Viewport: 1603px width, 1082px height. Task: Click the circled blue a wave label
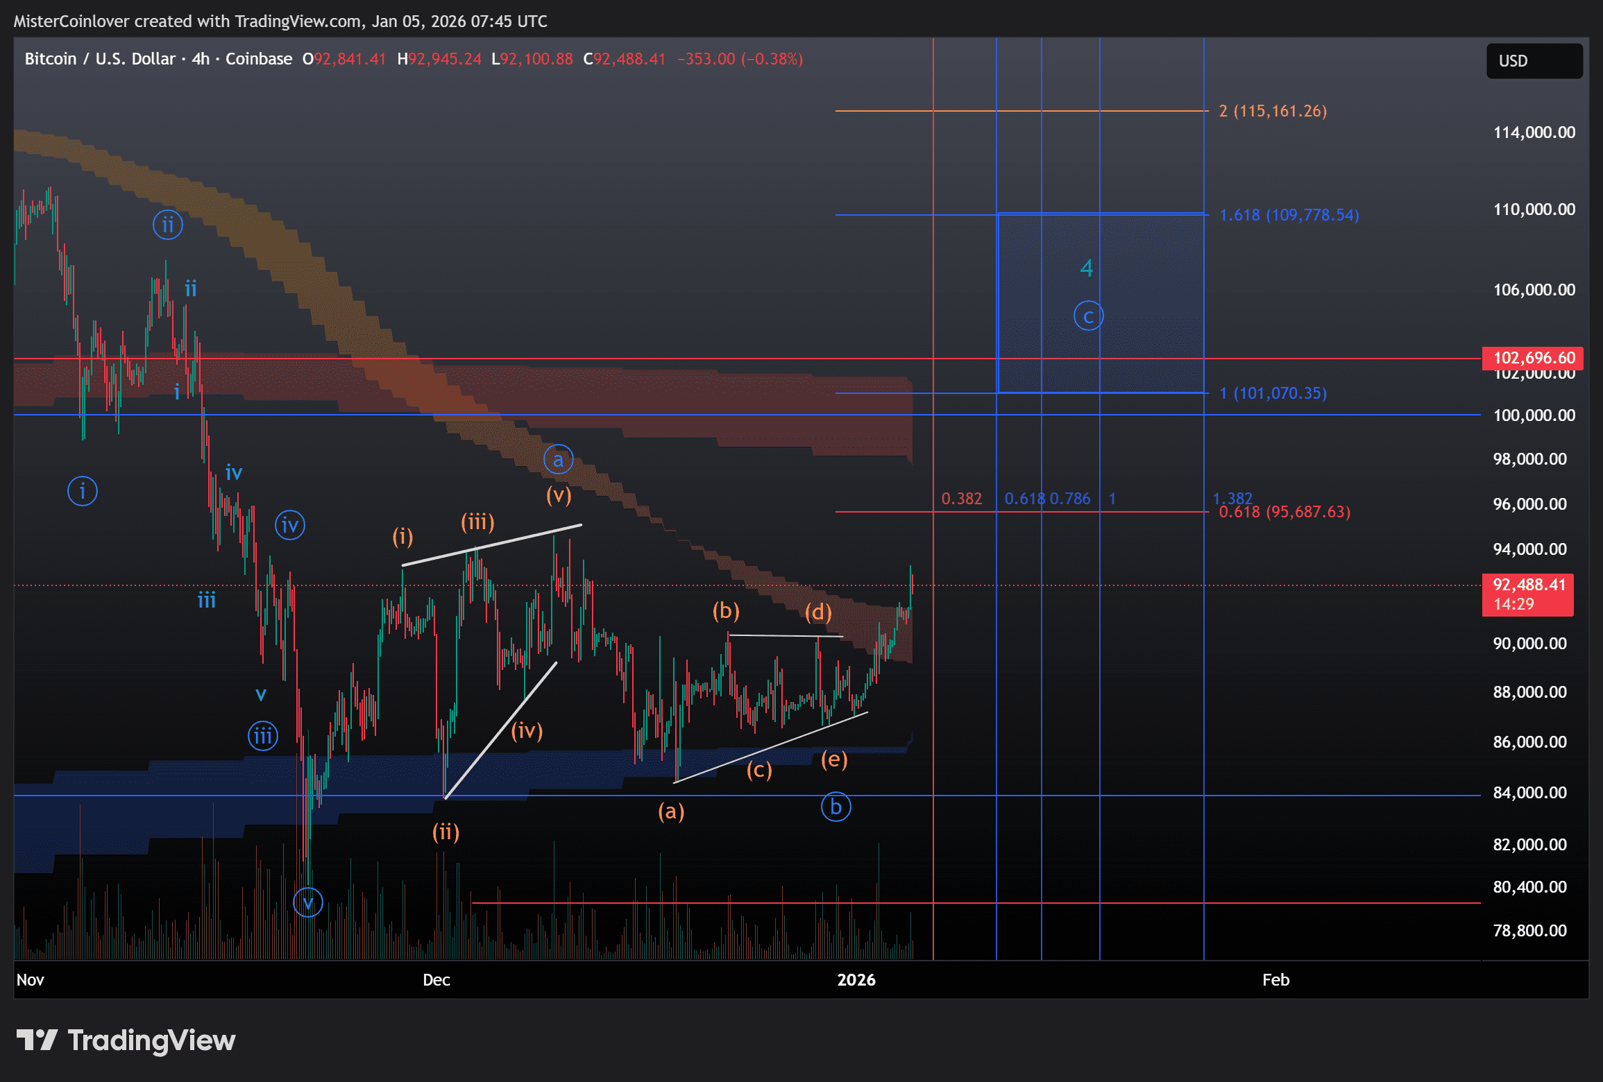point(558,459)
